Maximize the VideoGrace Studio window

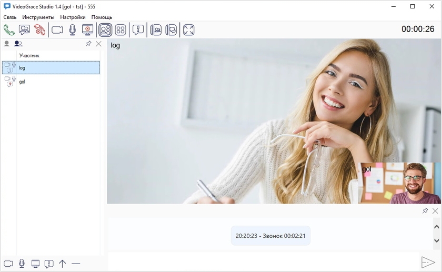point(413,6)
